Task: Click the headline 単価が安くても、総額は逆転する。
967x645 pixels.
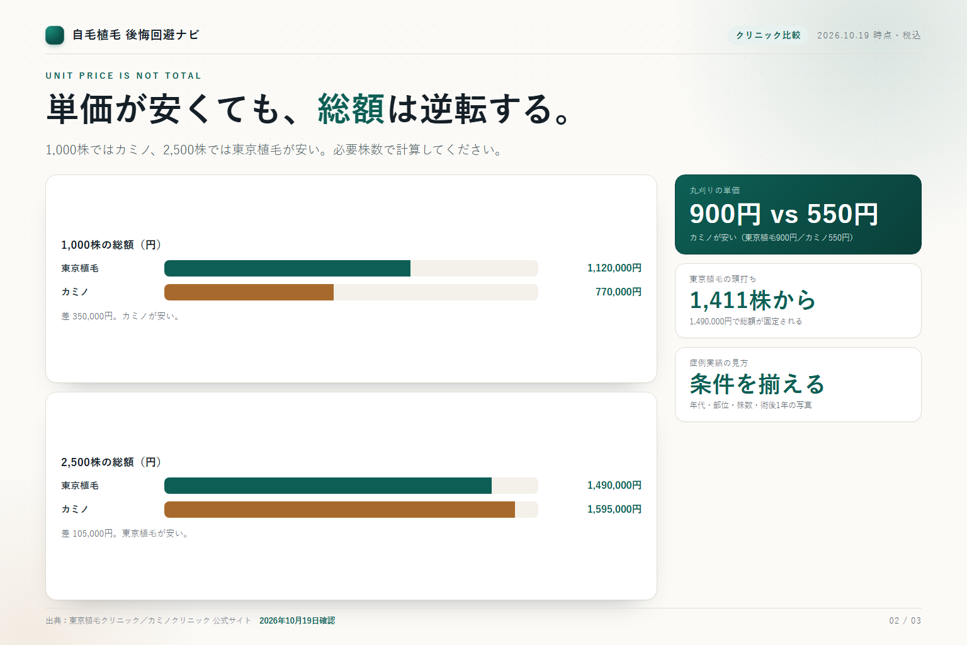Action: pyautogui.click(x=309, y=109)
